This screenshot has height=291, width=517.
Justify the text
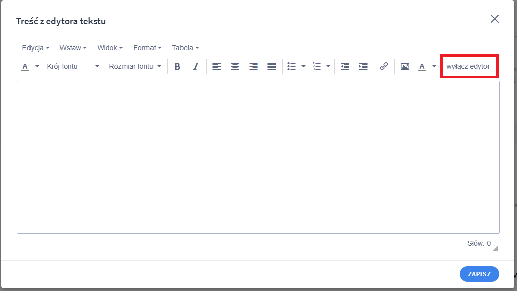click(x=271, y=66)
